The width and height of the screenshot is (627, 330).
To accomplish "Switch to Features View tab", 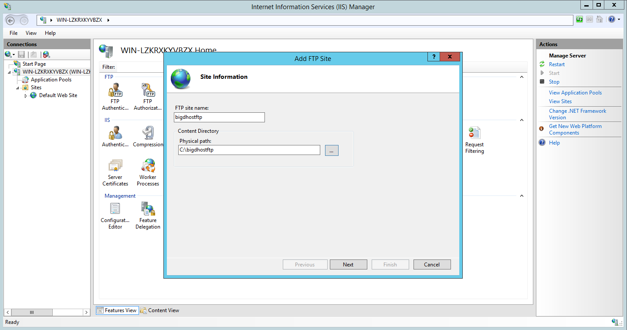I will coord(117,310).
